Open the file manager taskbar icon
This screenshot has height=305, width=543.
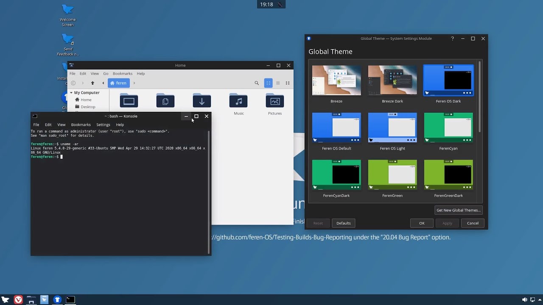[x=31, y=300]
